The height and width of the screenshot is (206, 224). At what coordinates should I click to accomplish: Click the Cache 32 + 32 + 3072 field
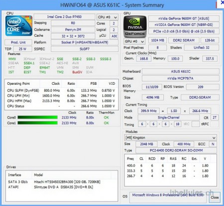[x=73, y=36]
